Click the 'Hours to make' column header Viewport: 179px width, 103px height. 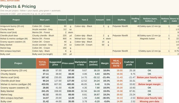tap(174, 20)
